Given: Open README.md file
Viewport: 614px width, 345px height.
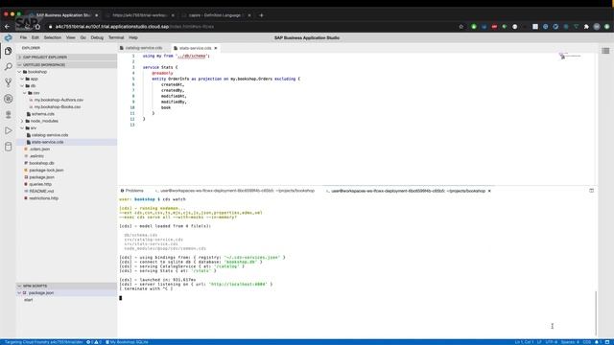Looking at the screenshot, I should coord(41,192).
